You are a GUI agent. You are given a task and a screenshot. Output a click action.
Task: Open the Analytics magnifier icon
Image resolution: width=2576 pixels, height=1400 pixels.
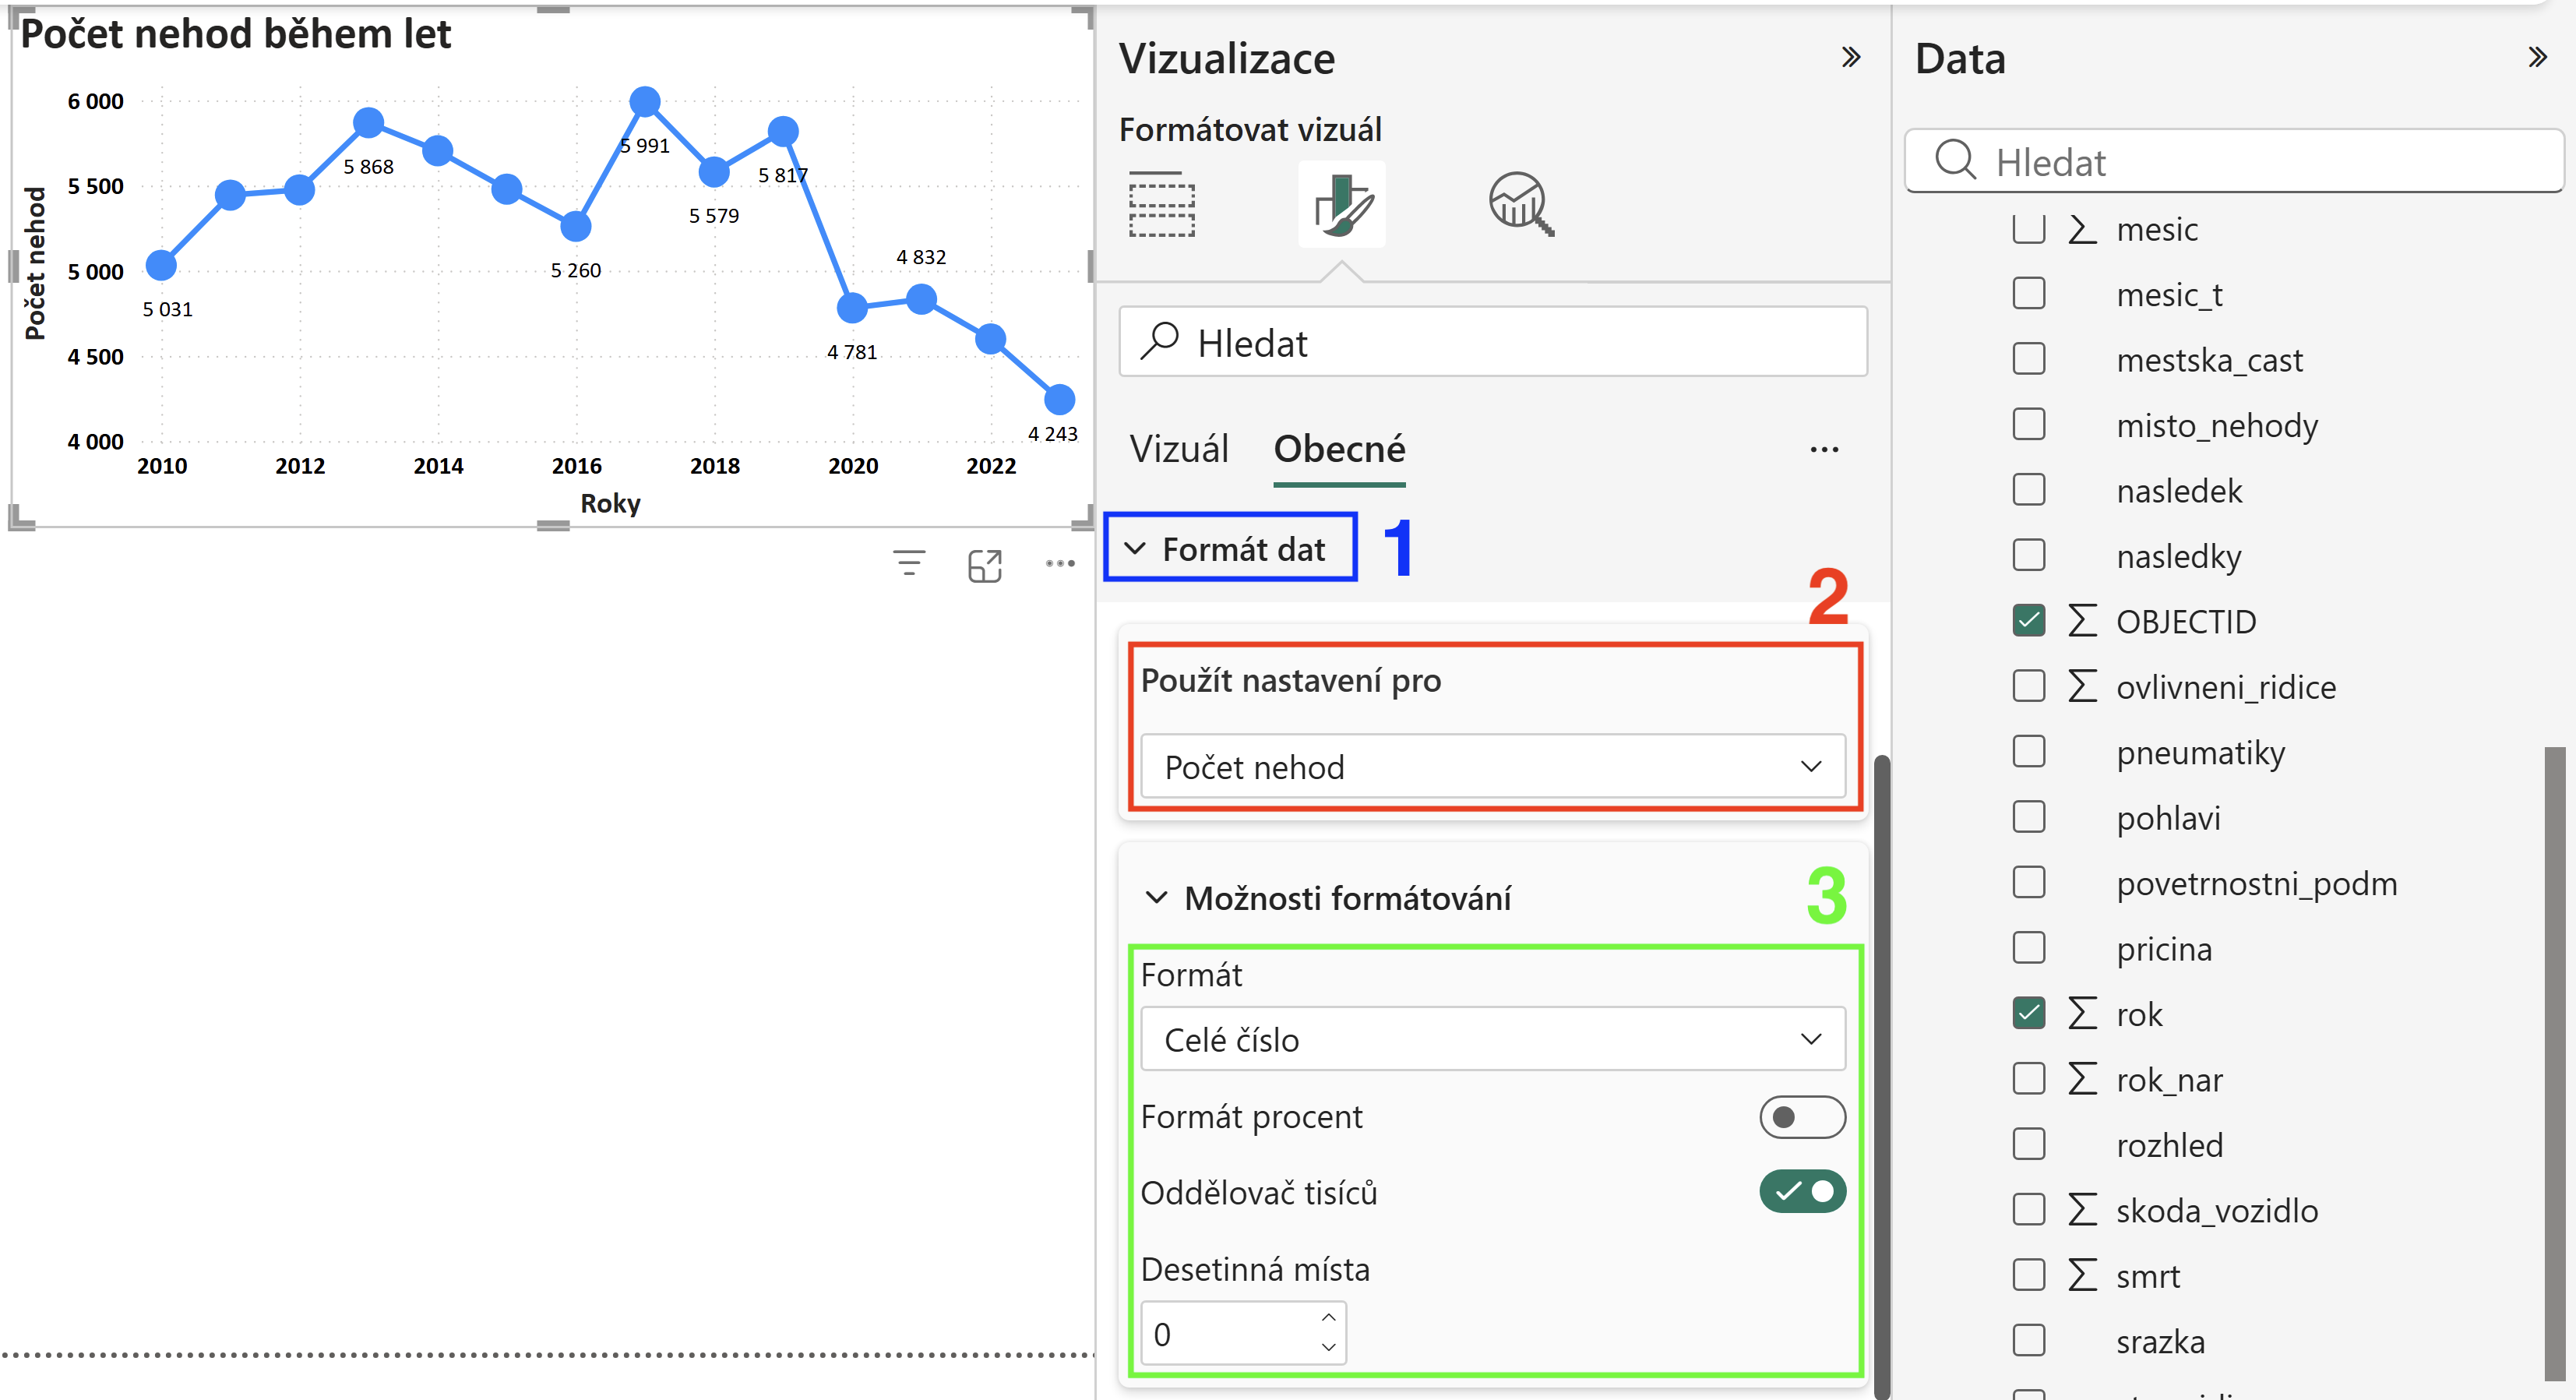(x=1521, y=204)
